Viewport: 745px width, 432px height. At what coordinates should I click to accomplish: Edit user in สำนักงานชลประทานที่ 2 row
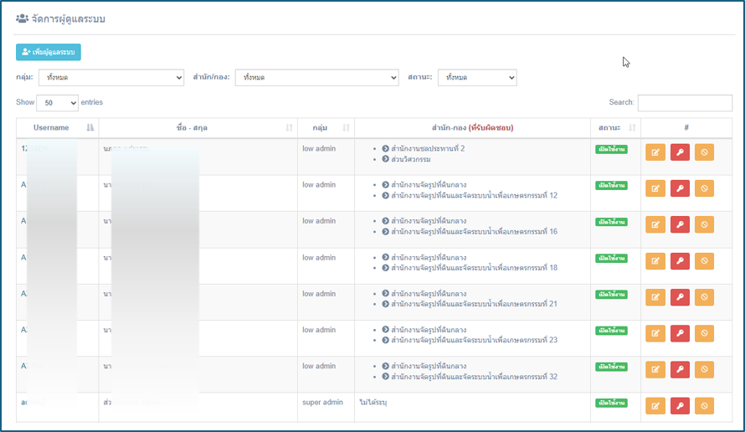click(655, 152)
